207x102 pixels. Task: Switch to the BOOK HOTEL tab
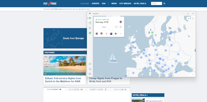76,89
